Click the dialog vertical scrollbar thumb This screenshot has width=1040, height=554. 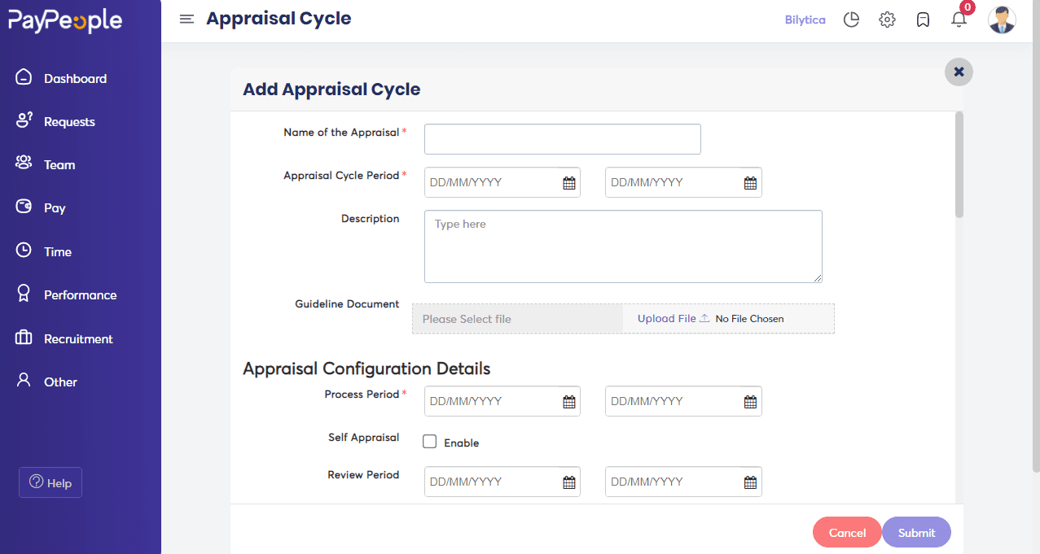[959, 164]
